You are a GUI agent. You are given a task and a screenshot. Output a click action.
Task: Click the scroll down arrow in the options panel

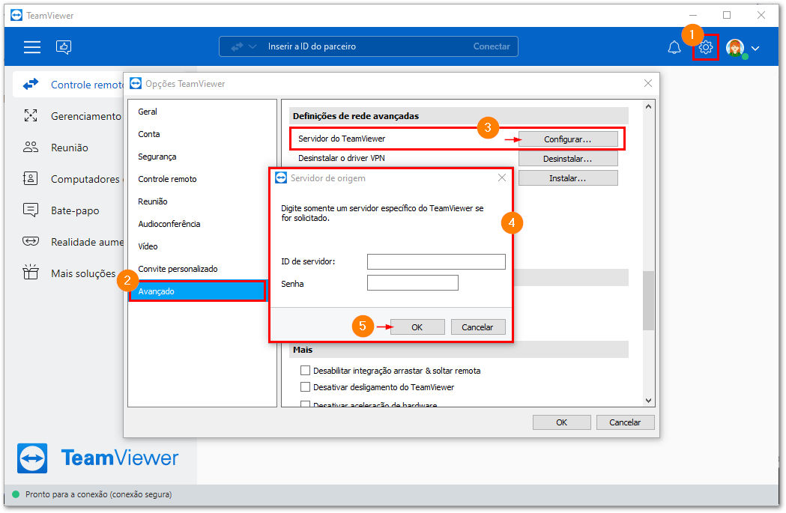[x=648, y=400]
